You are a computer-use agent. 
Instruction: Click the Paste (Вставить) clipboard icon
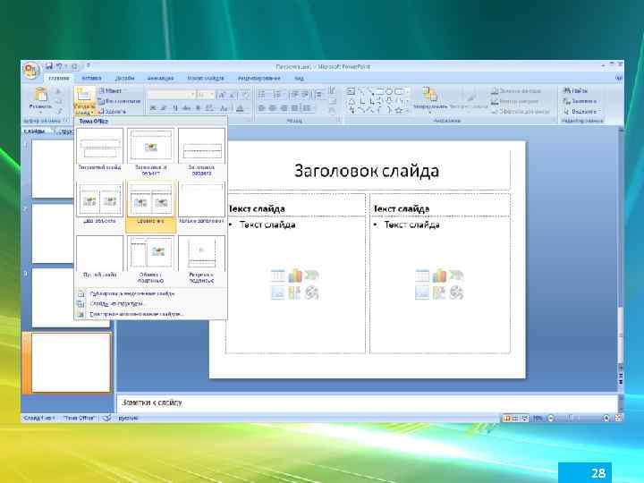pos(40,95)
